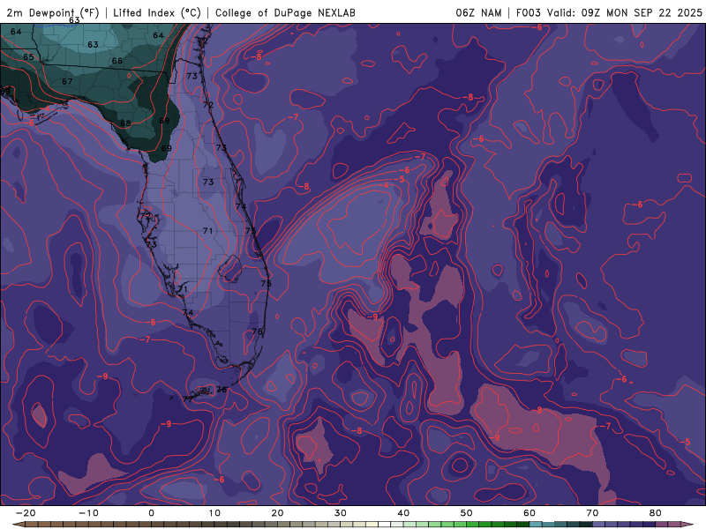
Task: Click the 60 label on the color scale
Action: (529, 513)
